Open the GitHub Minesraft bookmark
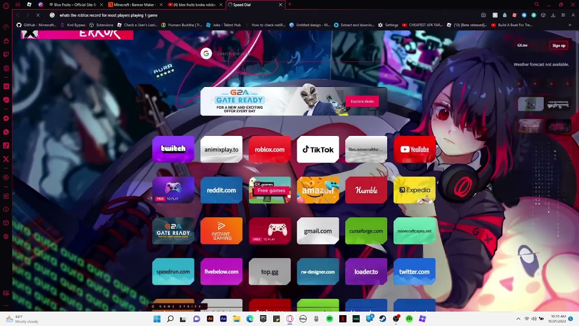This screenshot has width=579, height=326. [x=36, y=25]
